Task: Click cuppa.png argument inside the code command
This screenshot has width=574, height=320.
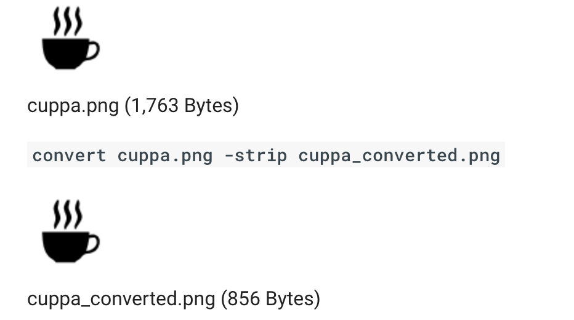Action: (x=164, y=155)
